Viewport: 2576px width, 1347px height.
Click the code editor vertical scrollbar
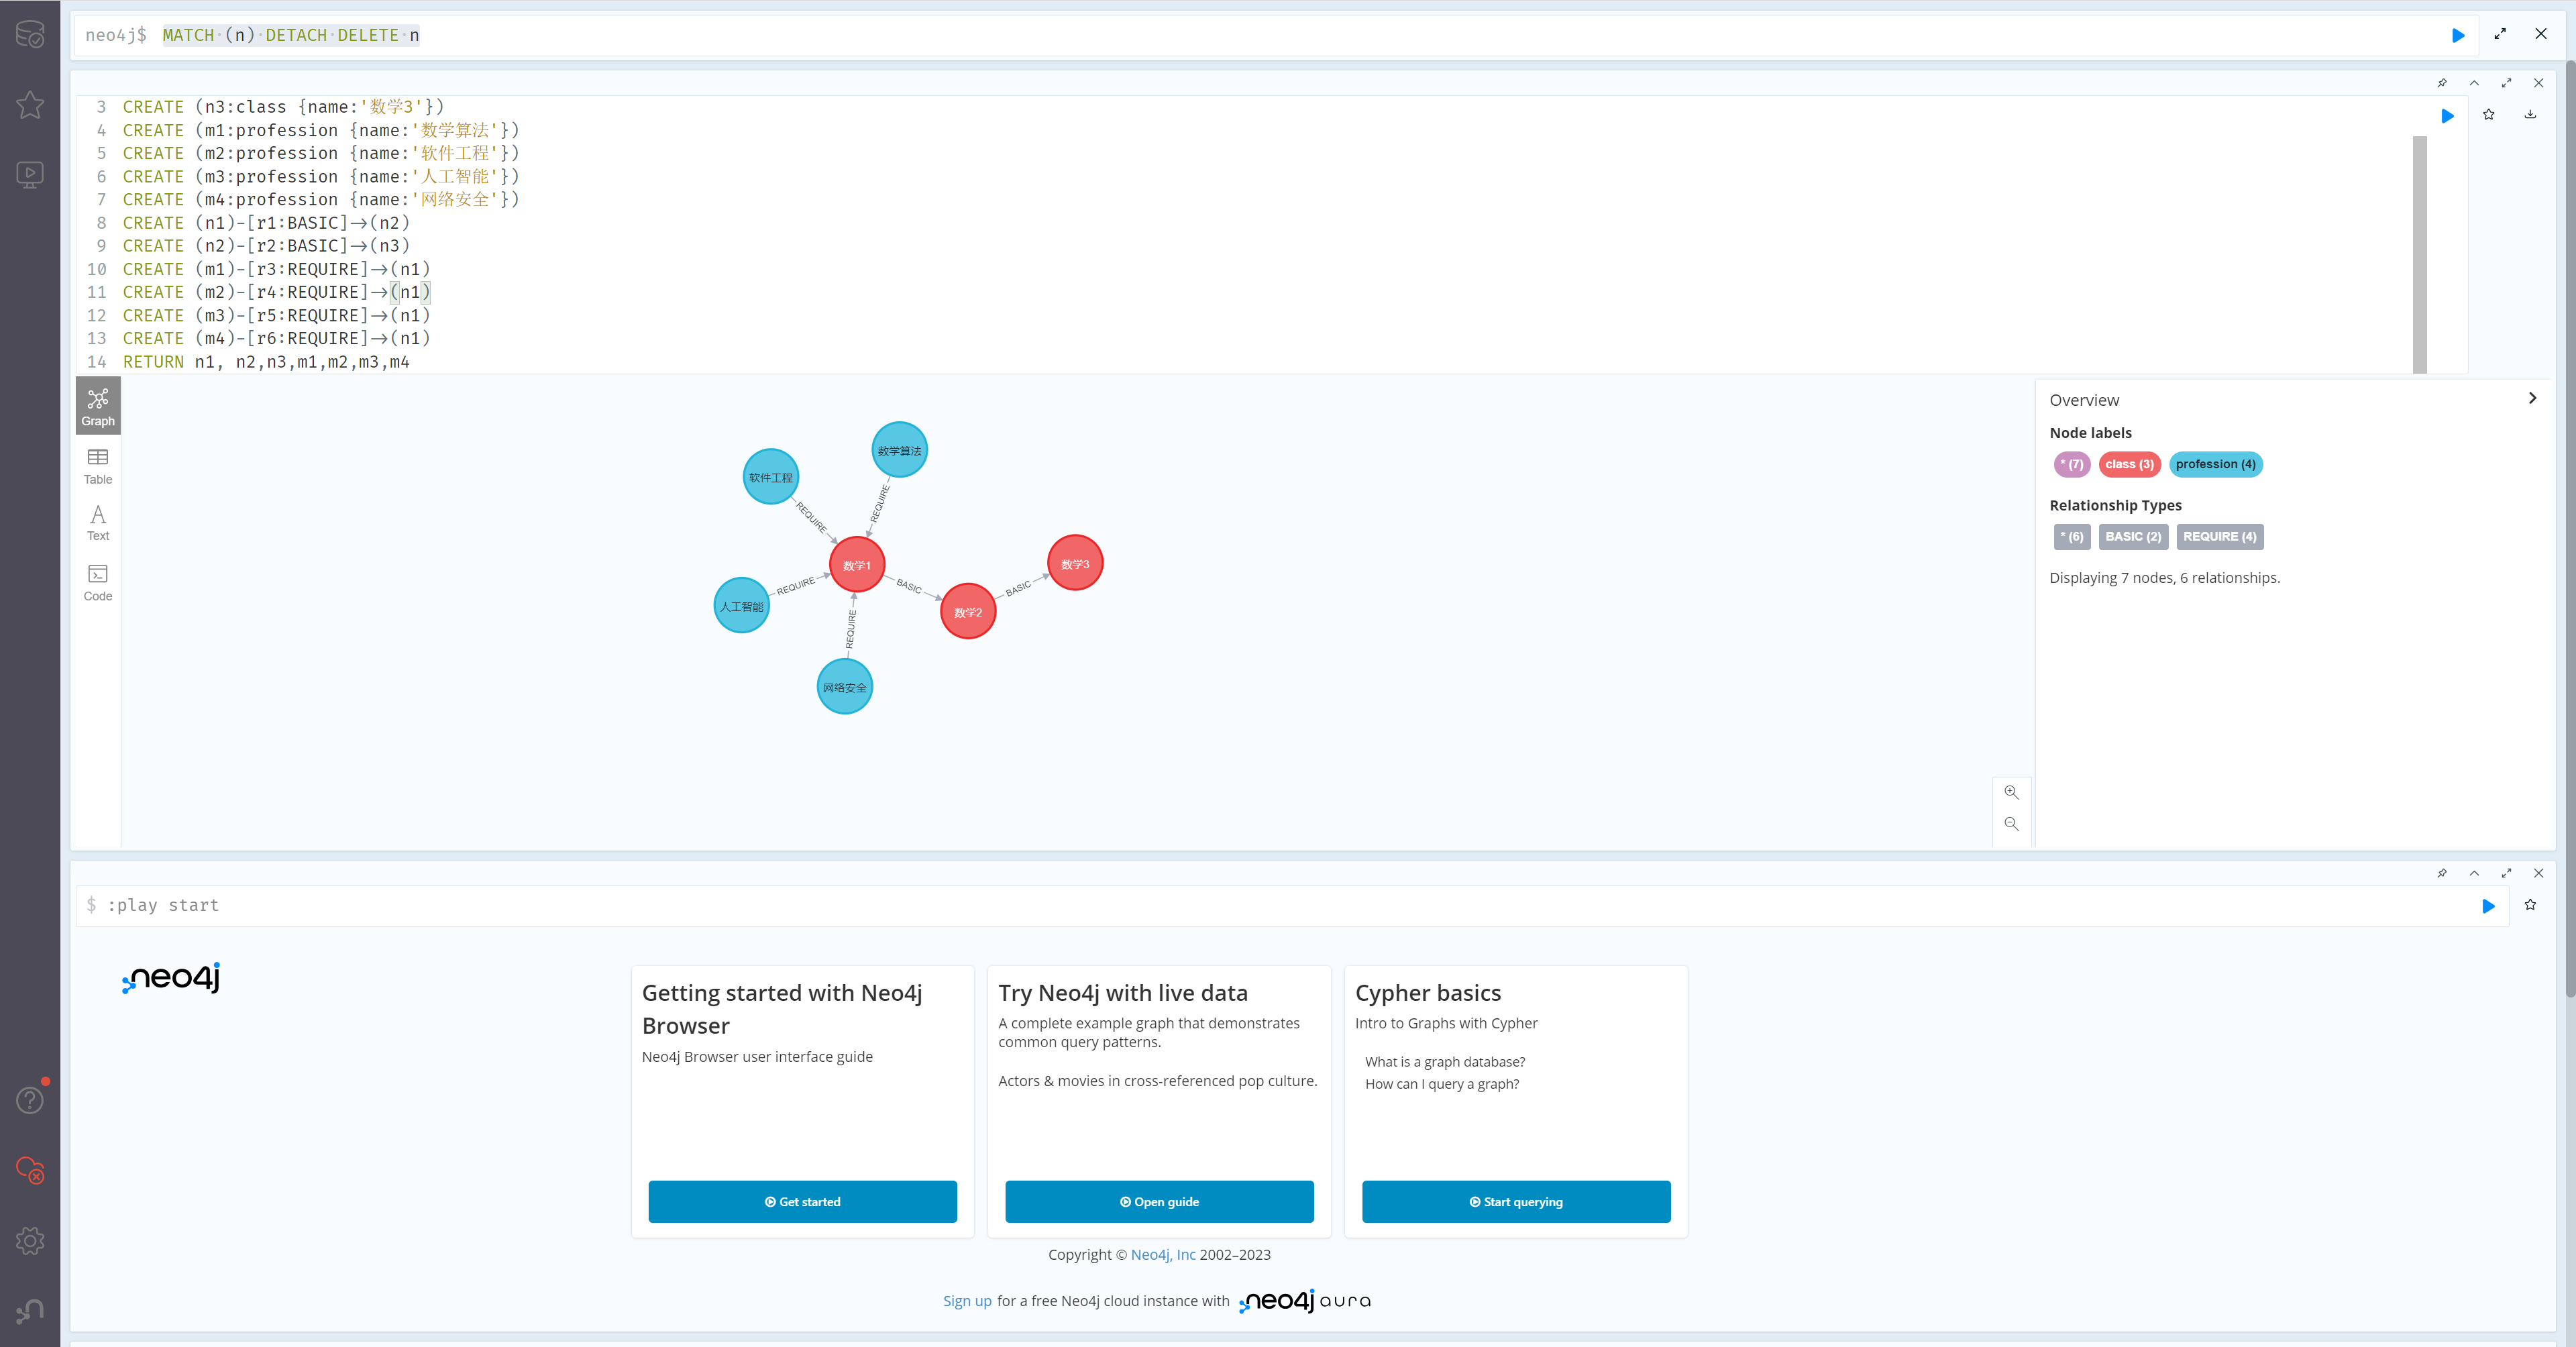tap(2419, 255)
